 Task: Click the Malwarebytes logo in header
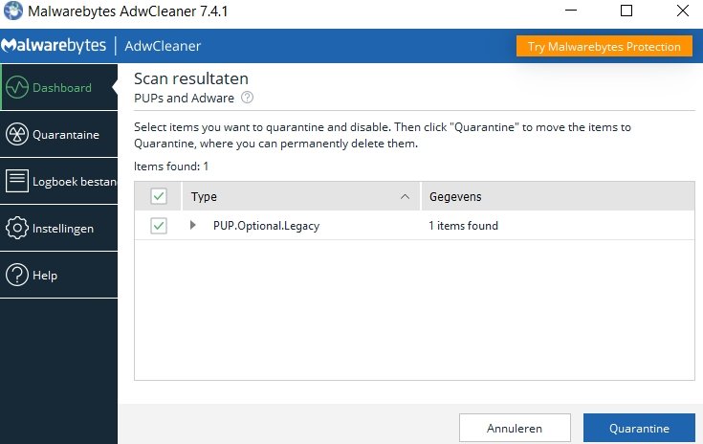54,46
